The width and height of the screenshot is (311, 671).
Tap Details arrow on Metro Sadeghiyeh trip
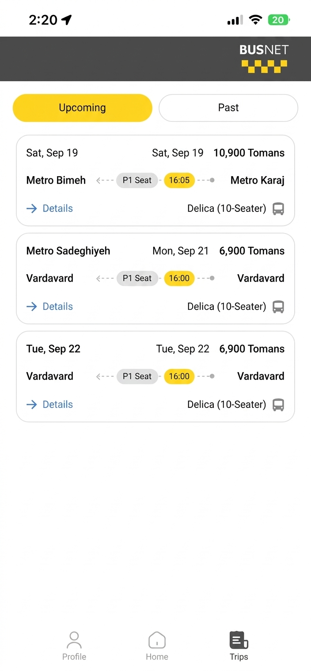(32, 306)
